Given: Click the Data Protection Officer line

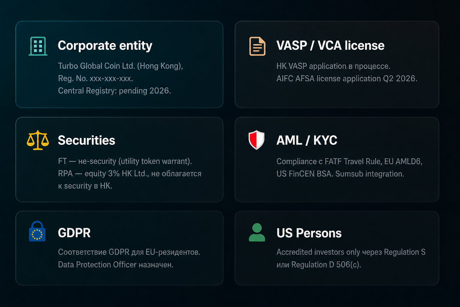Looking at the screenshot, I should (116, 265).
